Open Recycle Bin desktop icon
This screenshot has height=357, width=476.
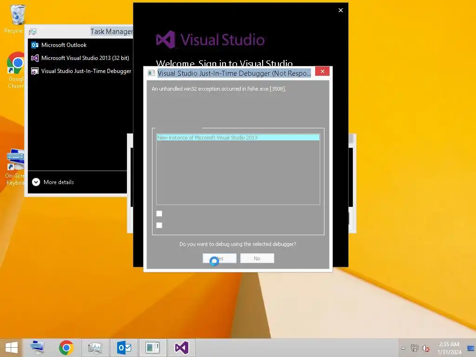(17, 18)
